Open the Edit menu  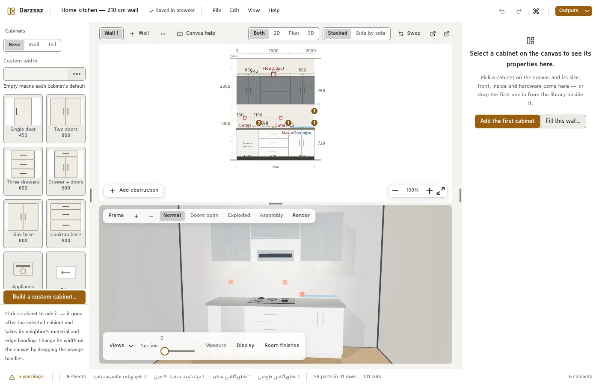(x=234, y=10)
